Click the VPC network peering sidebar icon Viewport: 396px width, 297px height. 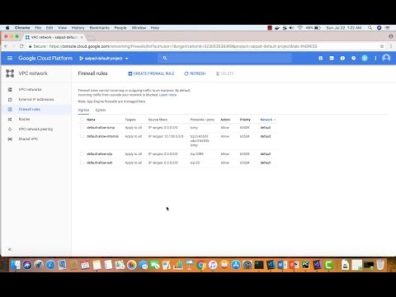(x=10, y=130)
